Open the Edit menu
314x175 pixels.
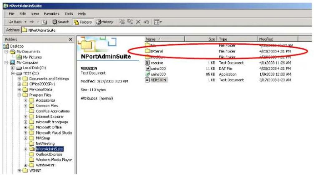point(23,14)
